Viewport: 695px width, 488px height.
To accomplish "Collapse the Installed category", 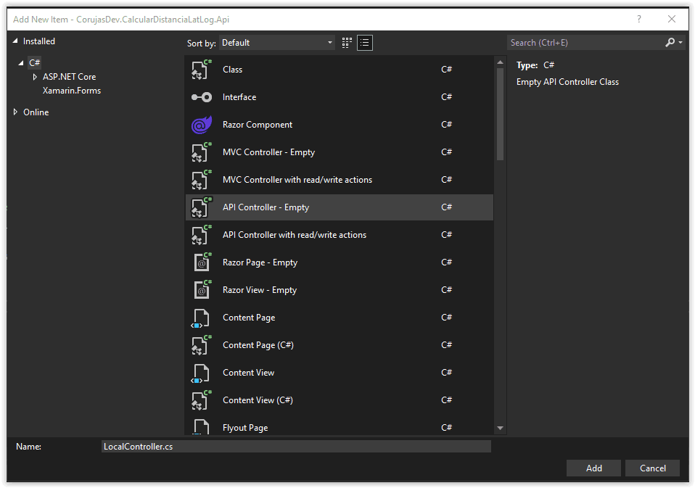I will 15,41.
